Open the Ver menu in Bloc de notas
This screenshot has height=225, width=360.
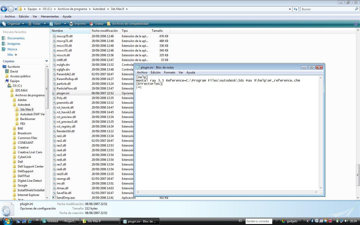point(181,72)
